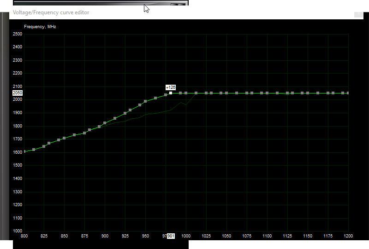Click the highlighted 981 voltage axis value

[x=171, y=236]
